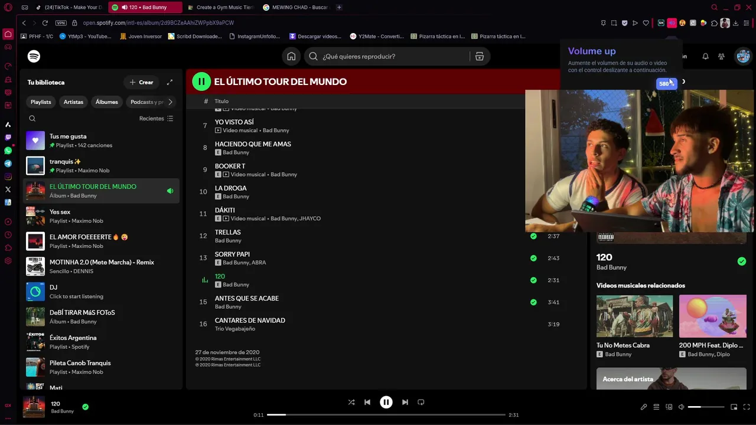Skip to previous track

click(x=367, y=402)
